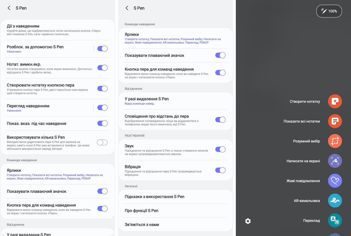Open the gear settings icon in the shortcut menu

(x=248, y=221)
